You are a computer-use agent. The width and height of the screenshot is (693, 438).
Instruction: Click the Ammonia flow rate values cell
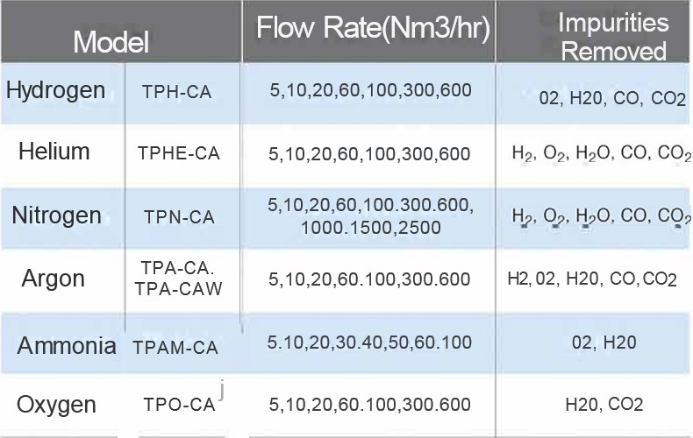(x=369, y=343)
